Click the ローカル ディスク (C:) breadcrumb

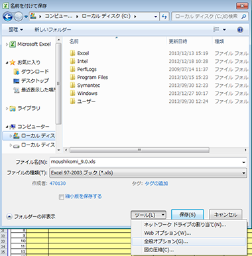[x=106, y=16]
